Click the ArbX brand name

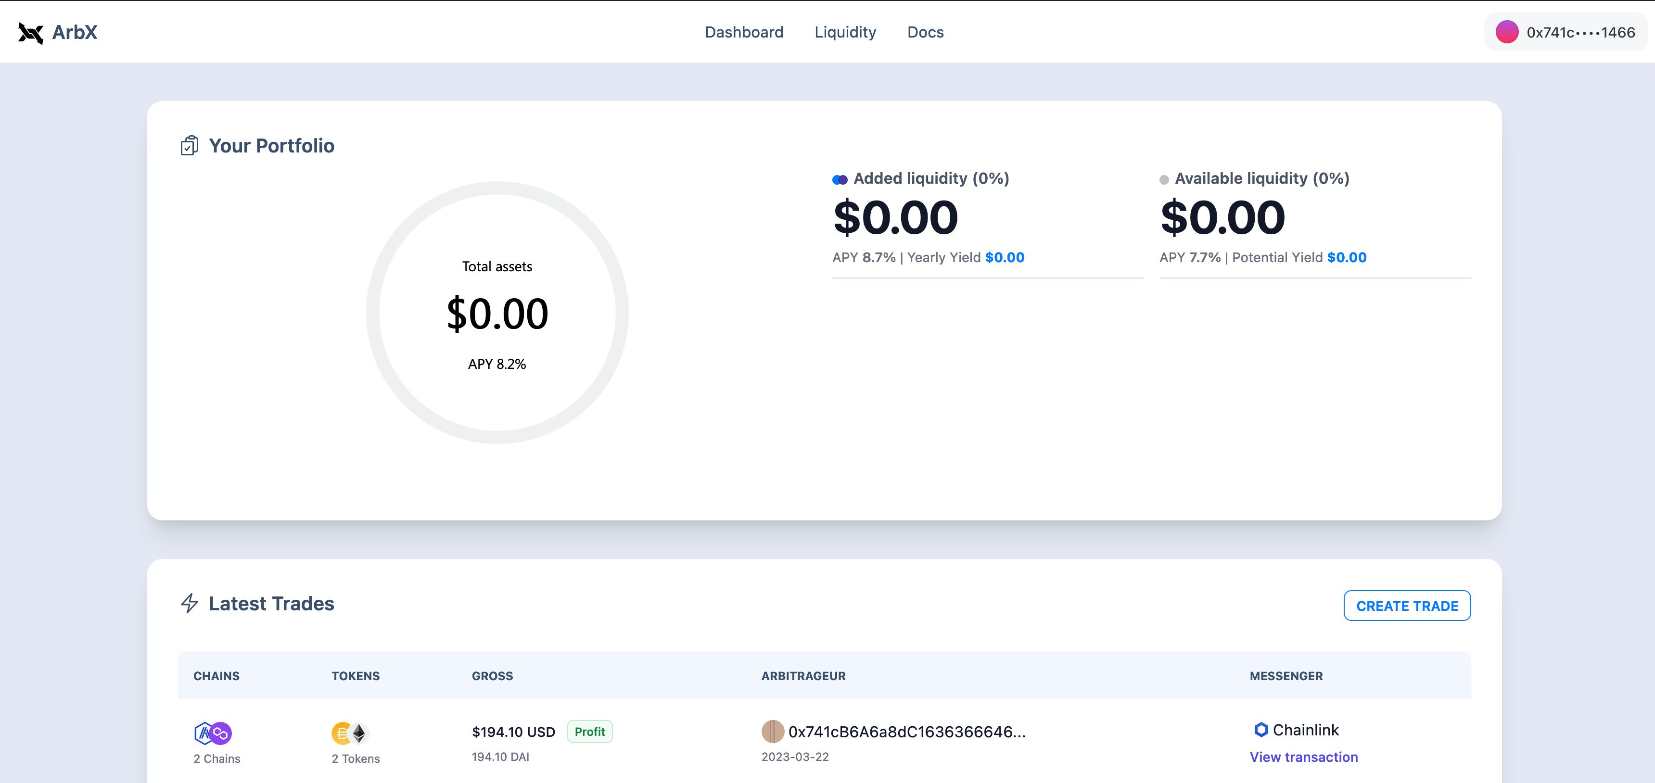[x=75, y=32]
